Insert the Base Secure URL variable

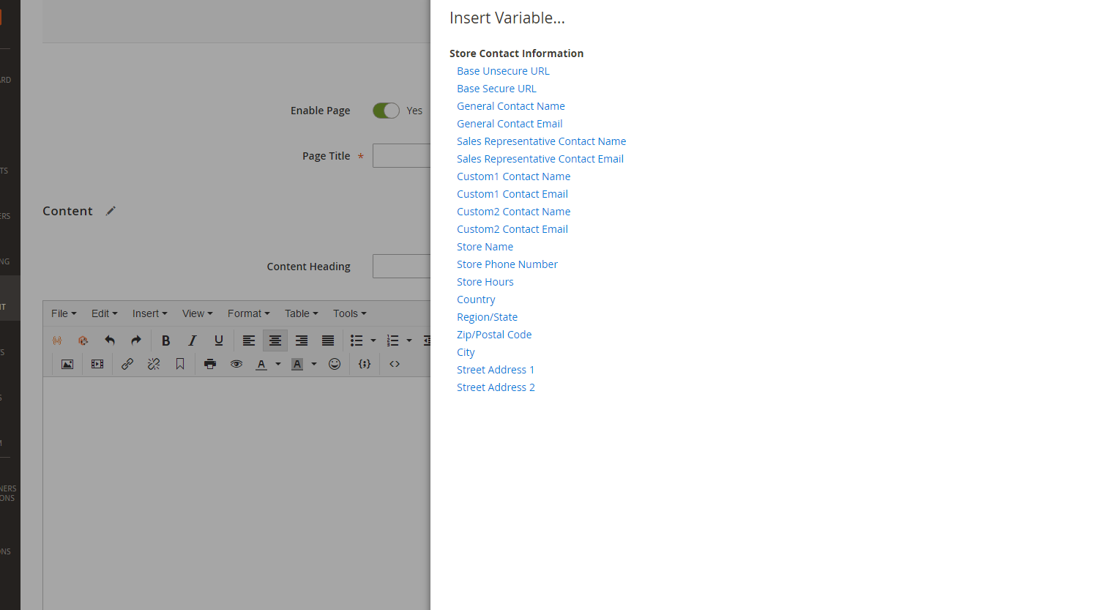496,89
